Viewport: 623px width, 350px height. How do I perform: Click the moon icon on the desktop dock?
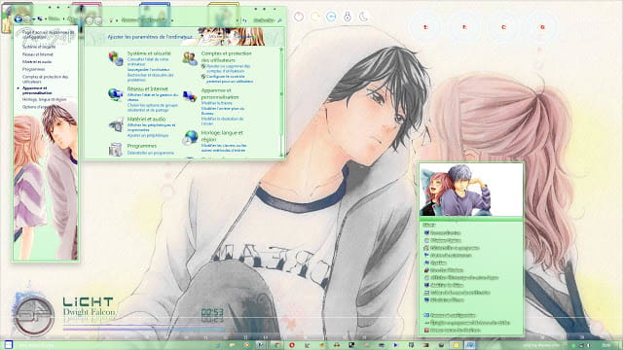363,17
